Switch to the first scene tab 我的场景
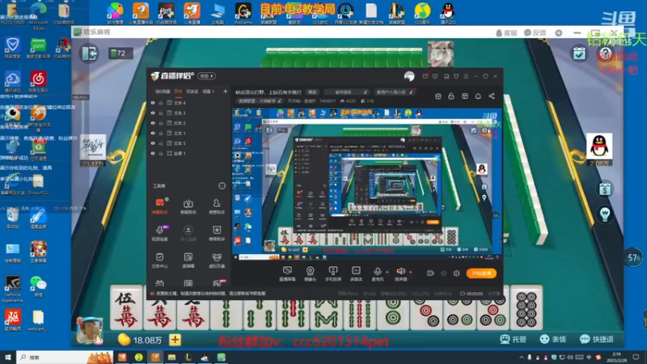This screenshot has width=647, height=364. (x=163, y=91)
